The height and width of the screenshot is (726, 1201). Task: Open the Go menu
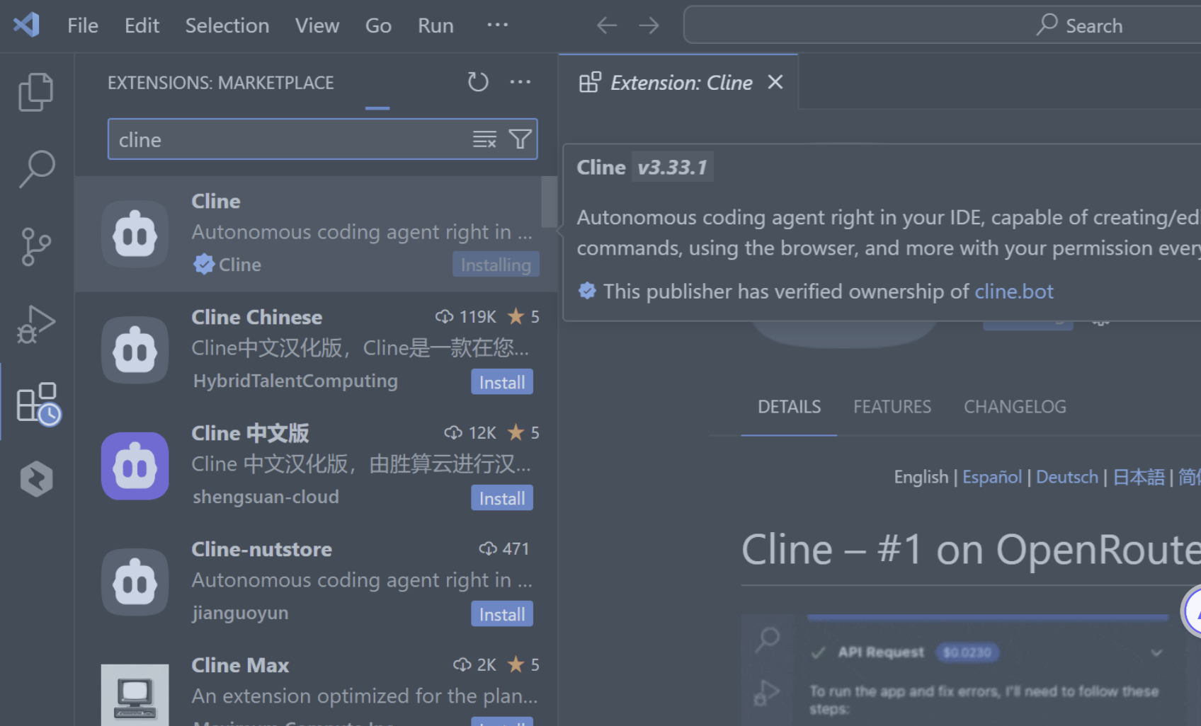pyautogui.click(x=378, y=25)
